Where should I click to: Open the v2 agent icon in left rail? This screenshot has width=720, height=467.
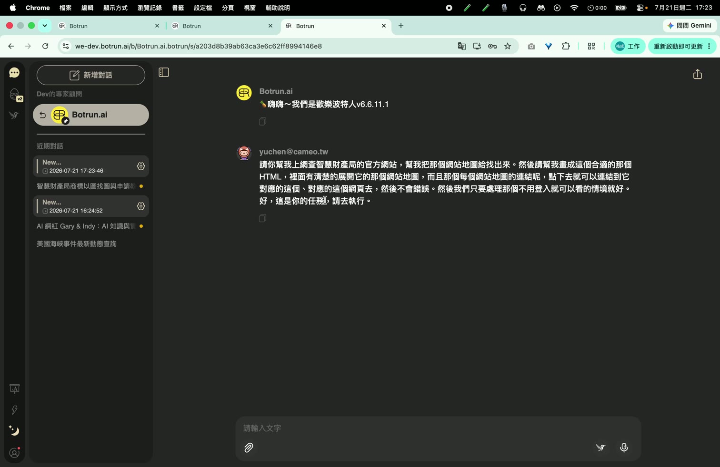(x=15, y=95)
